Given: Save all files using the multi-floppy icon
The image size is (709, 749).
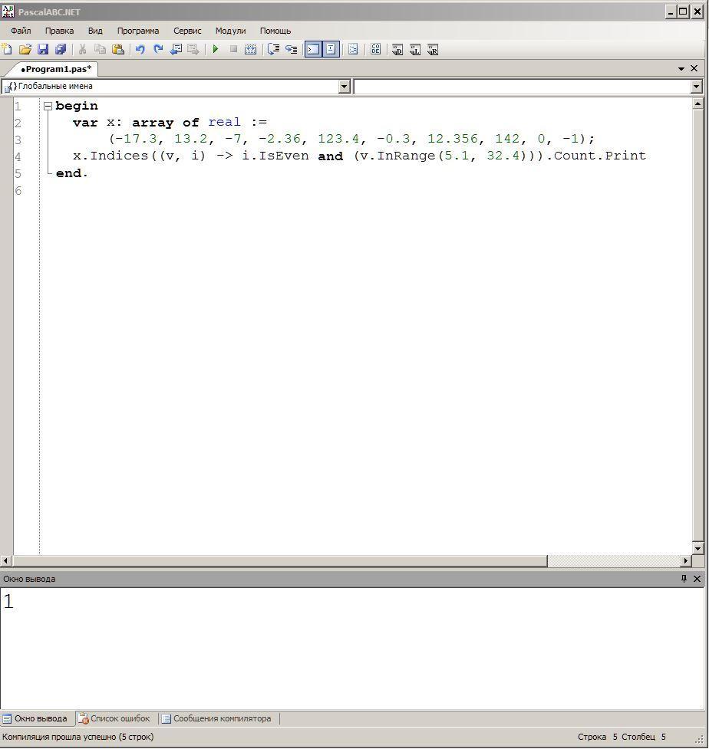Looking at the screenshot, I should 61,49.
